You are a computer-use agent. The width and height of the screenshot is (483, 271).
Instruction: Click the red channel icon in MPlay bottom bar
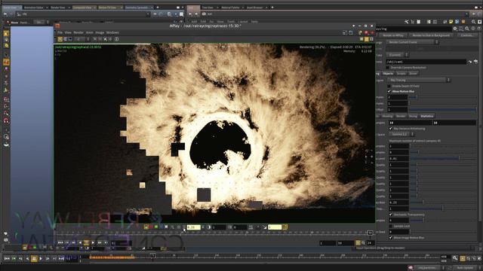pyautogui.click(x=151, y=227)
